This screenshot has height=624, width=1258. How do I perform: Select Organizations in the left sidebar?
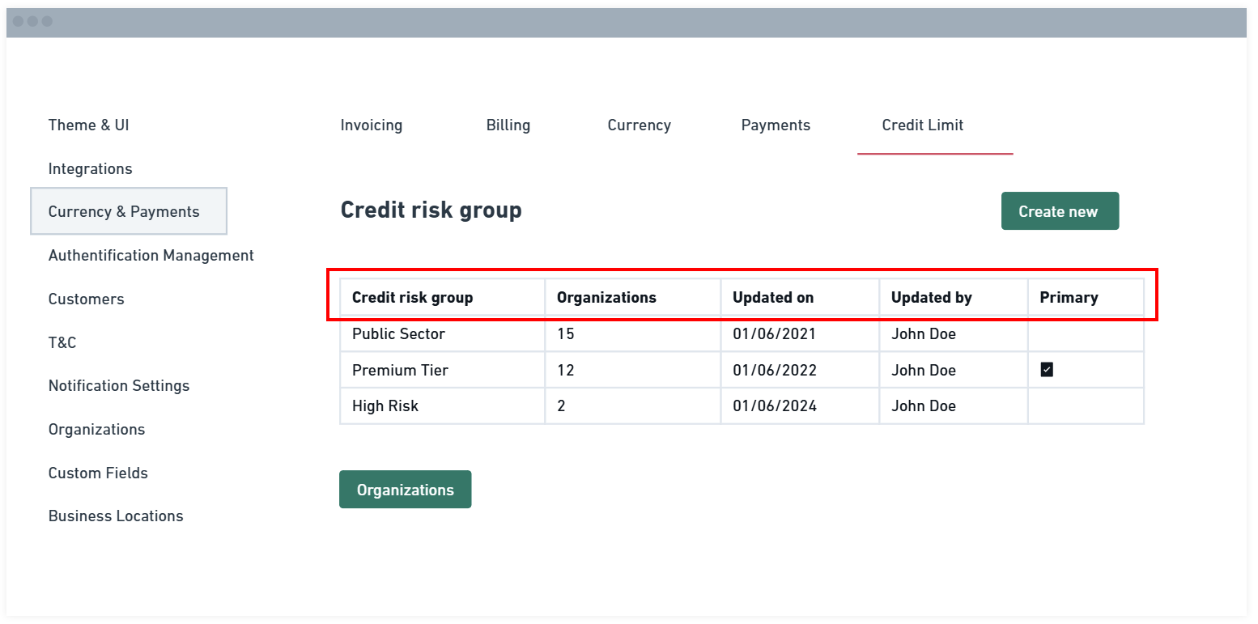tap(96, 430)
